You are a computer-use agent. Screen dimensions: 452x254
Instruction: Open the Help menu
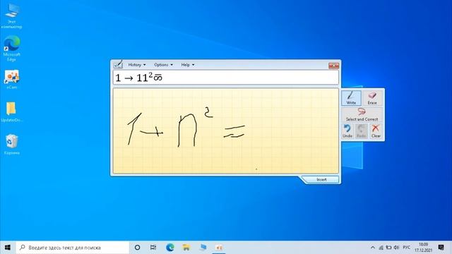188,65
